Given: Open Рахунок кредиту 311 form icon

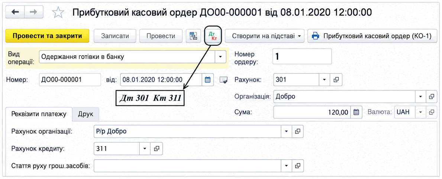Looking at the screenshot, I should 157,149.
